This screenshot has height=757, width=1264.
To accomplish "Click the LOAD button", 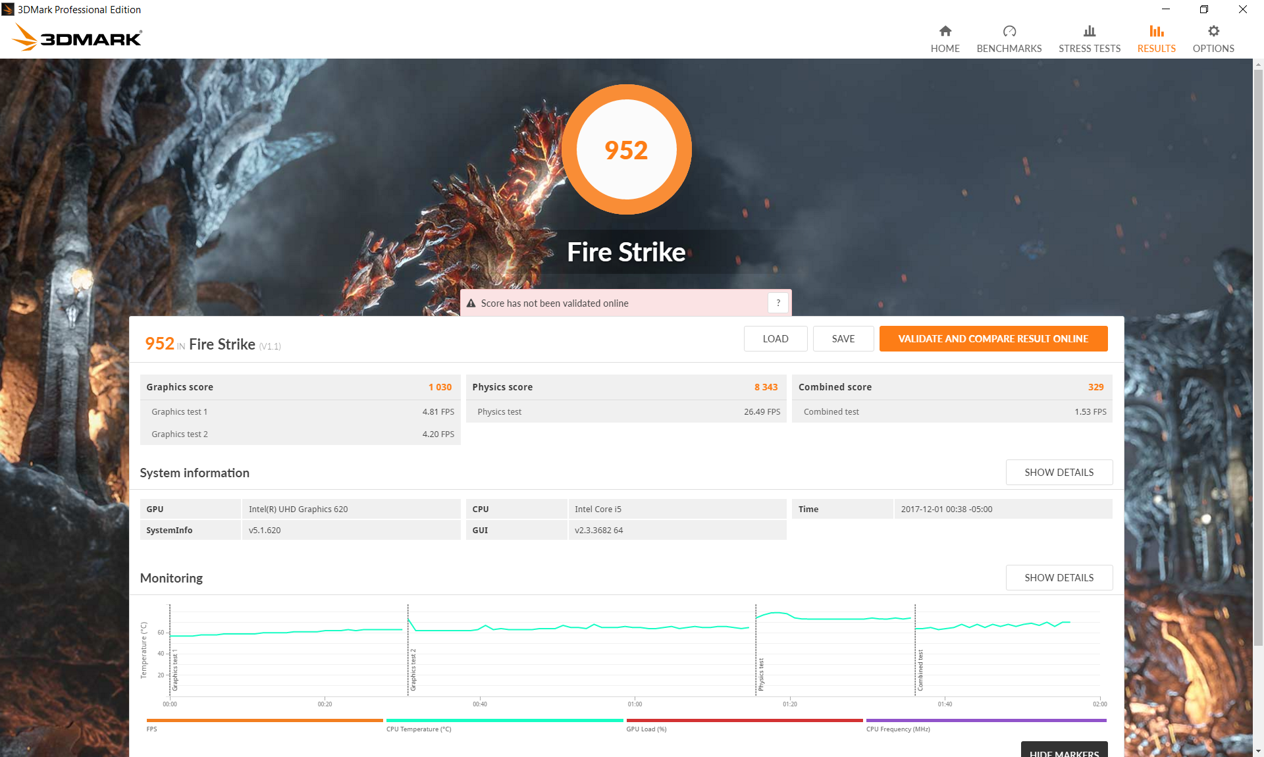I will pyautogui.click(x=775, y=339).
